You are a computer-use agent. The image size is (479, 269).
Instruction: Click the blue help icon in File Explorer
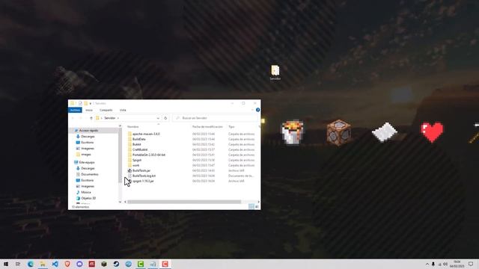pos(257,110)
